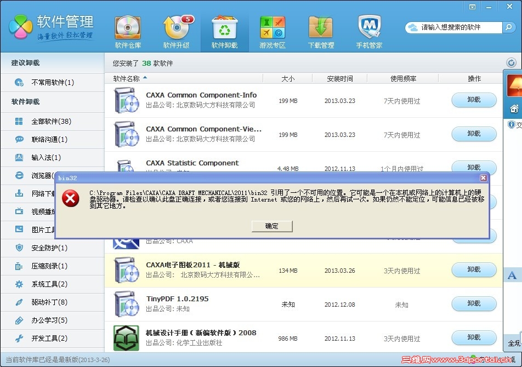
Task: Close the bin32 error dialog
Action: pyautogui.click(x=484, y=178)
